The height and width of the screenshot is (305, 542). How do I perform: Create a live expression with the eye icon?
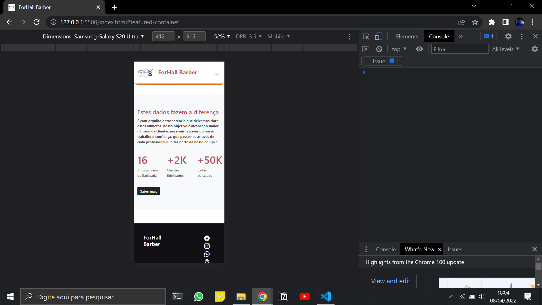419,49
